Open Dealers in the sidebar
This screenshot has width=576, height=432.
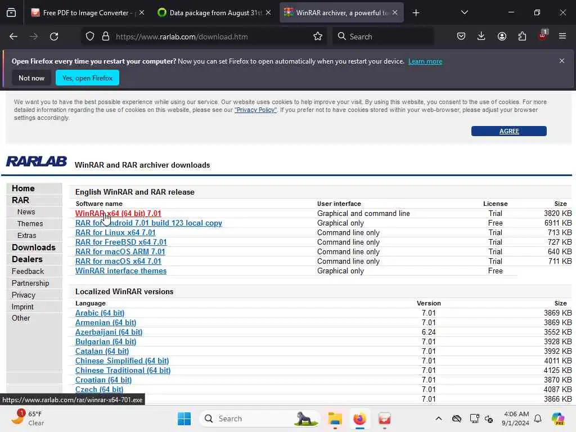[27, 259]
